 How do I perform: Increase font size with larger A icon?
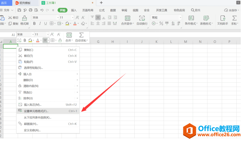coord(77,18)
